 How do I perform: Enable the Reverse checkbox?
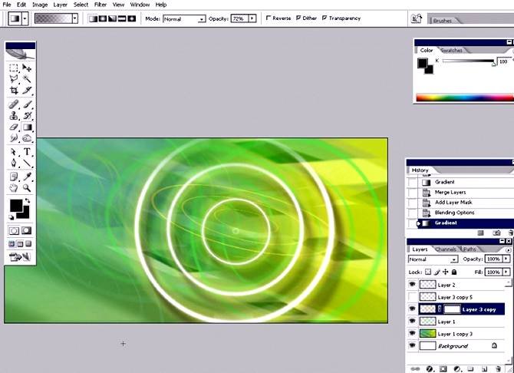point(268,18)
